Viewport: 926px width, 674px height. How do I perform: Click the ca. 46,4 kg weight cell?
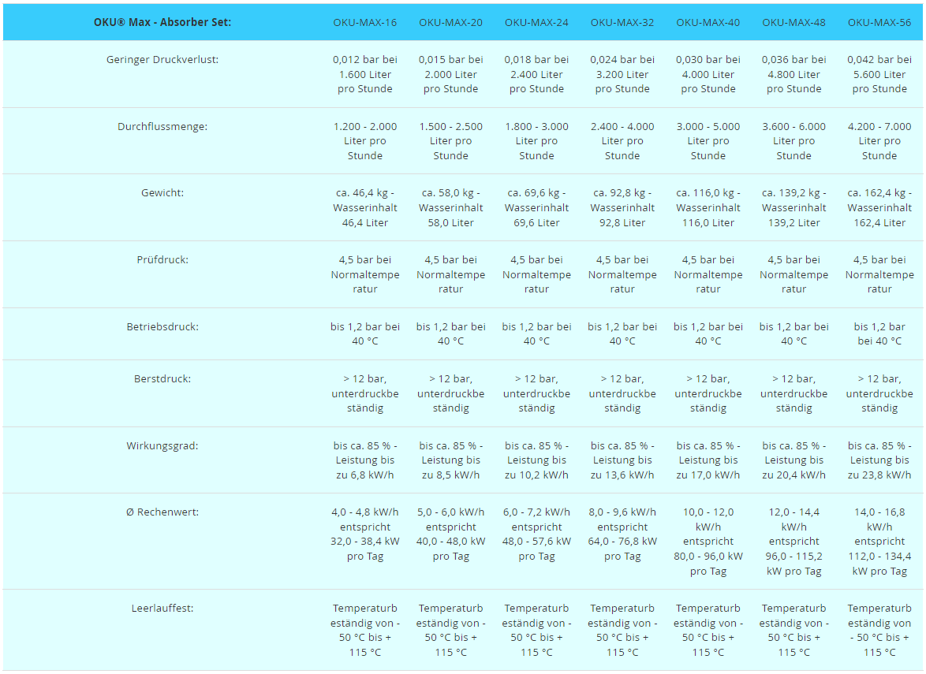click(x=365, y=208)
